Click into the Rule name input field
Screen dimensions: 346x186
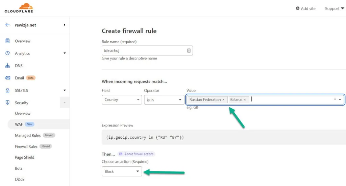[147, 51]
